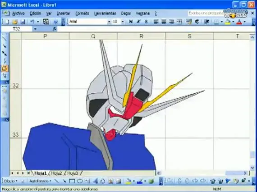Viewport: 257px width, 192px height.
Task: Open the Edición menu
Action: tap(35, 14)
